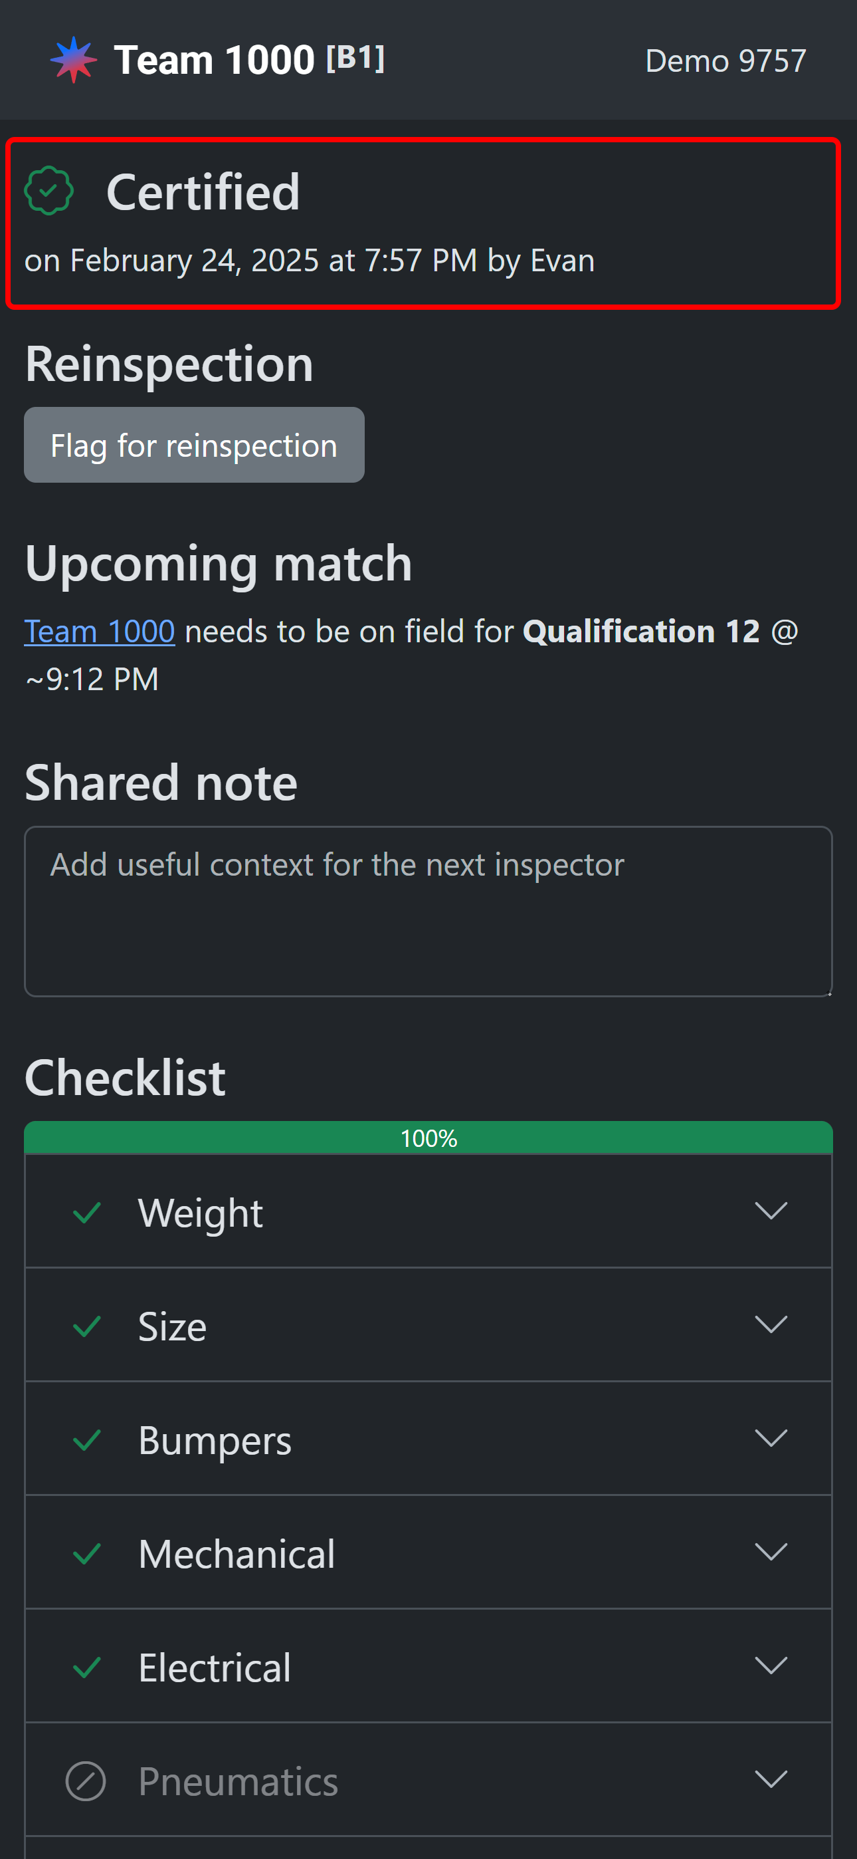Viewport: 857px width, 1859px height.
Task: Expand the Bumpers section chevron
Action: click(x=771, y=1438)
